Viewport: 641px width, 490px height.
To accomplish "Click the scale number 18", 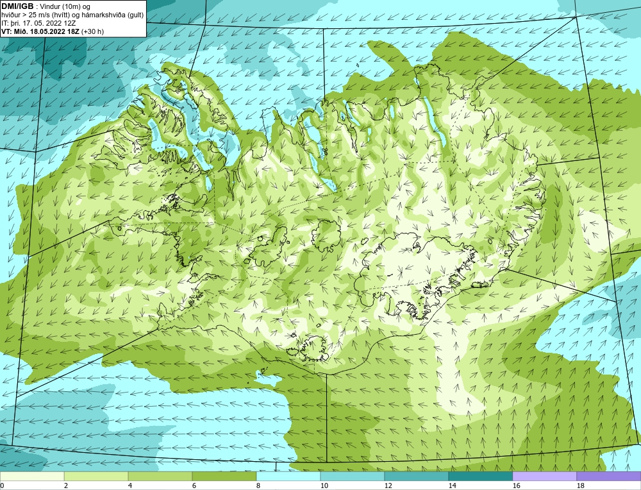I will (x=580, y=486).
